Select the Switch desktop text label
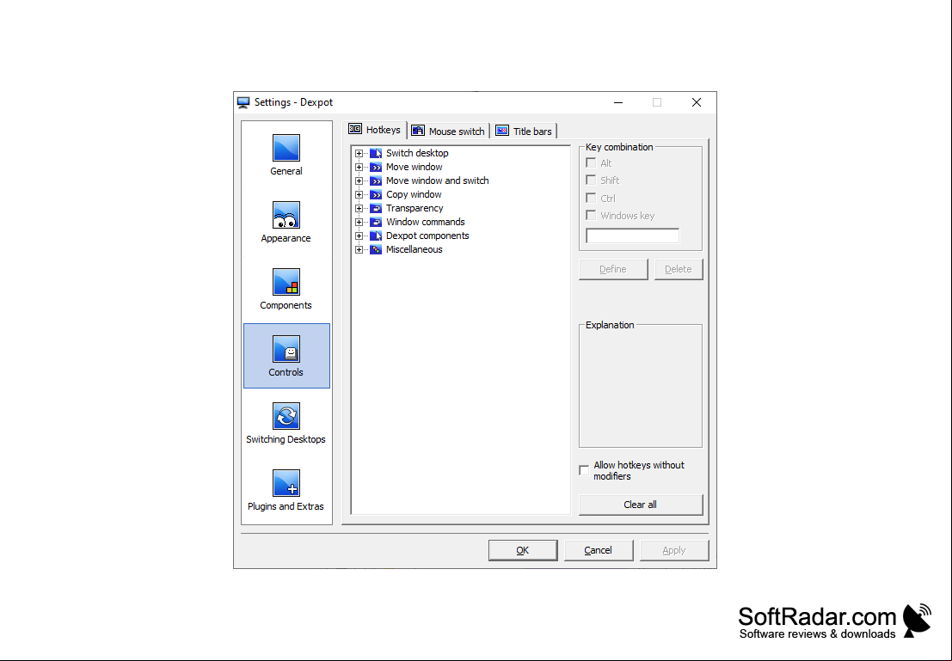The width and height of the screenshot is (952, 661). 417,154
